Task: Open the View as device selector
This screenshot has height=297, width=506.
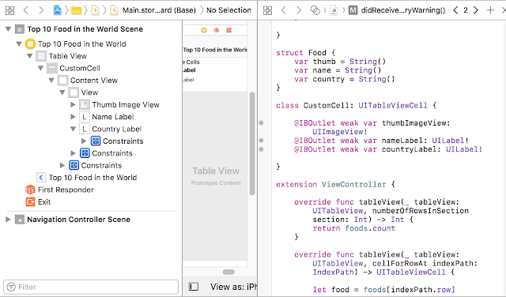Action: tap(234, 287)
